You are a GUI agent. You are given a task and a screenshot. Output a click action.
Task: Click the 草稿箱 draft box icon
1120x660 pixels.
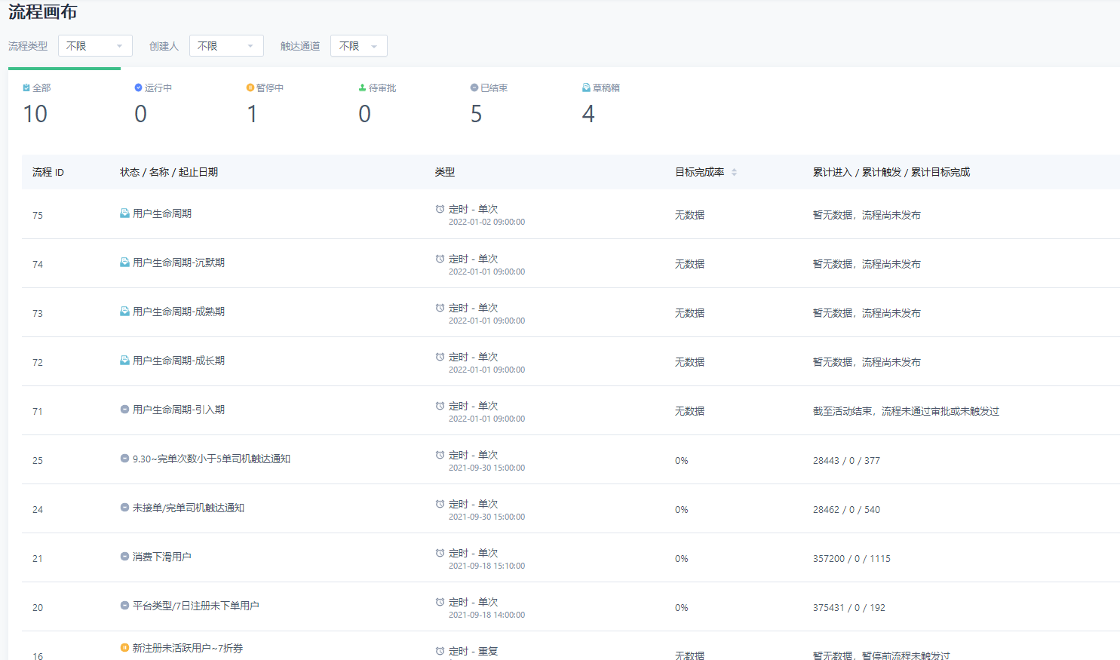(586, 88)
